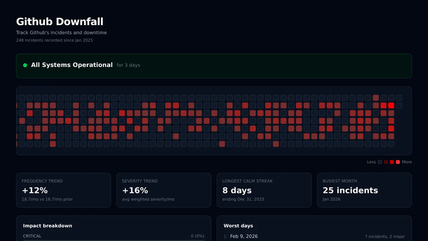Viewport: 428px width, 241px height.
Task: Click the All Systems Operational banner
Action: pyautogui.click(x=214, y=66)
